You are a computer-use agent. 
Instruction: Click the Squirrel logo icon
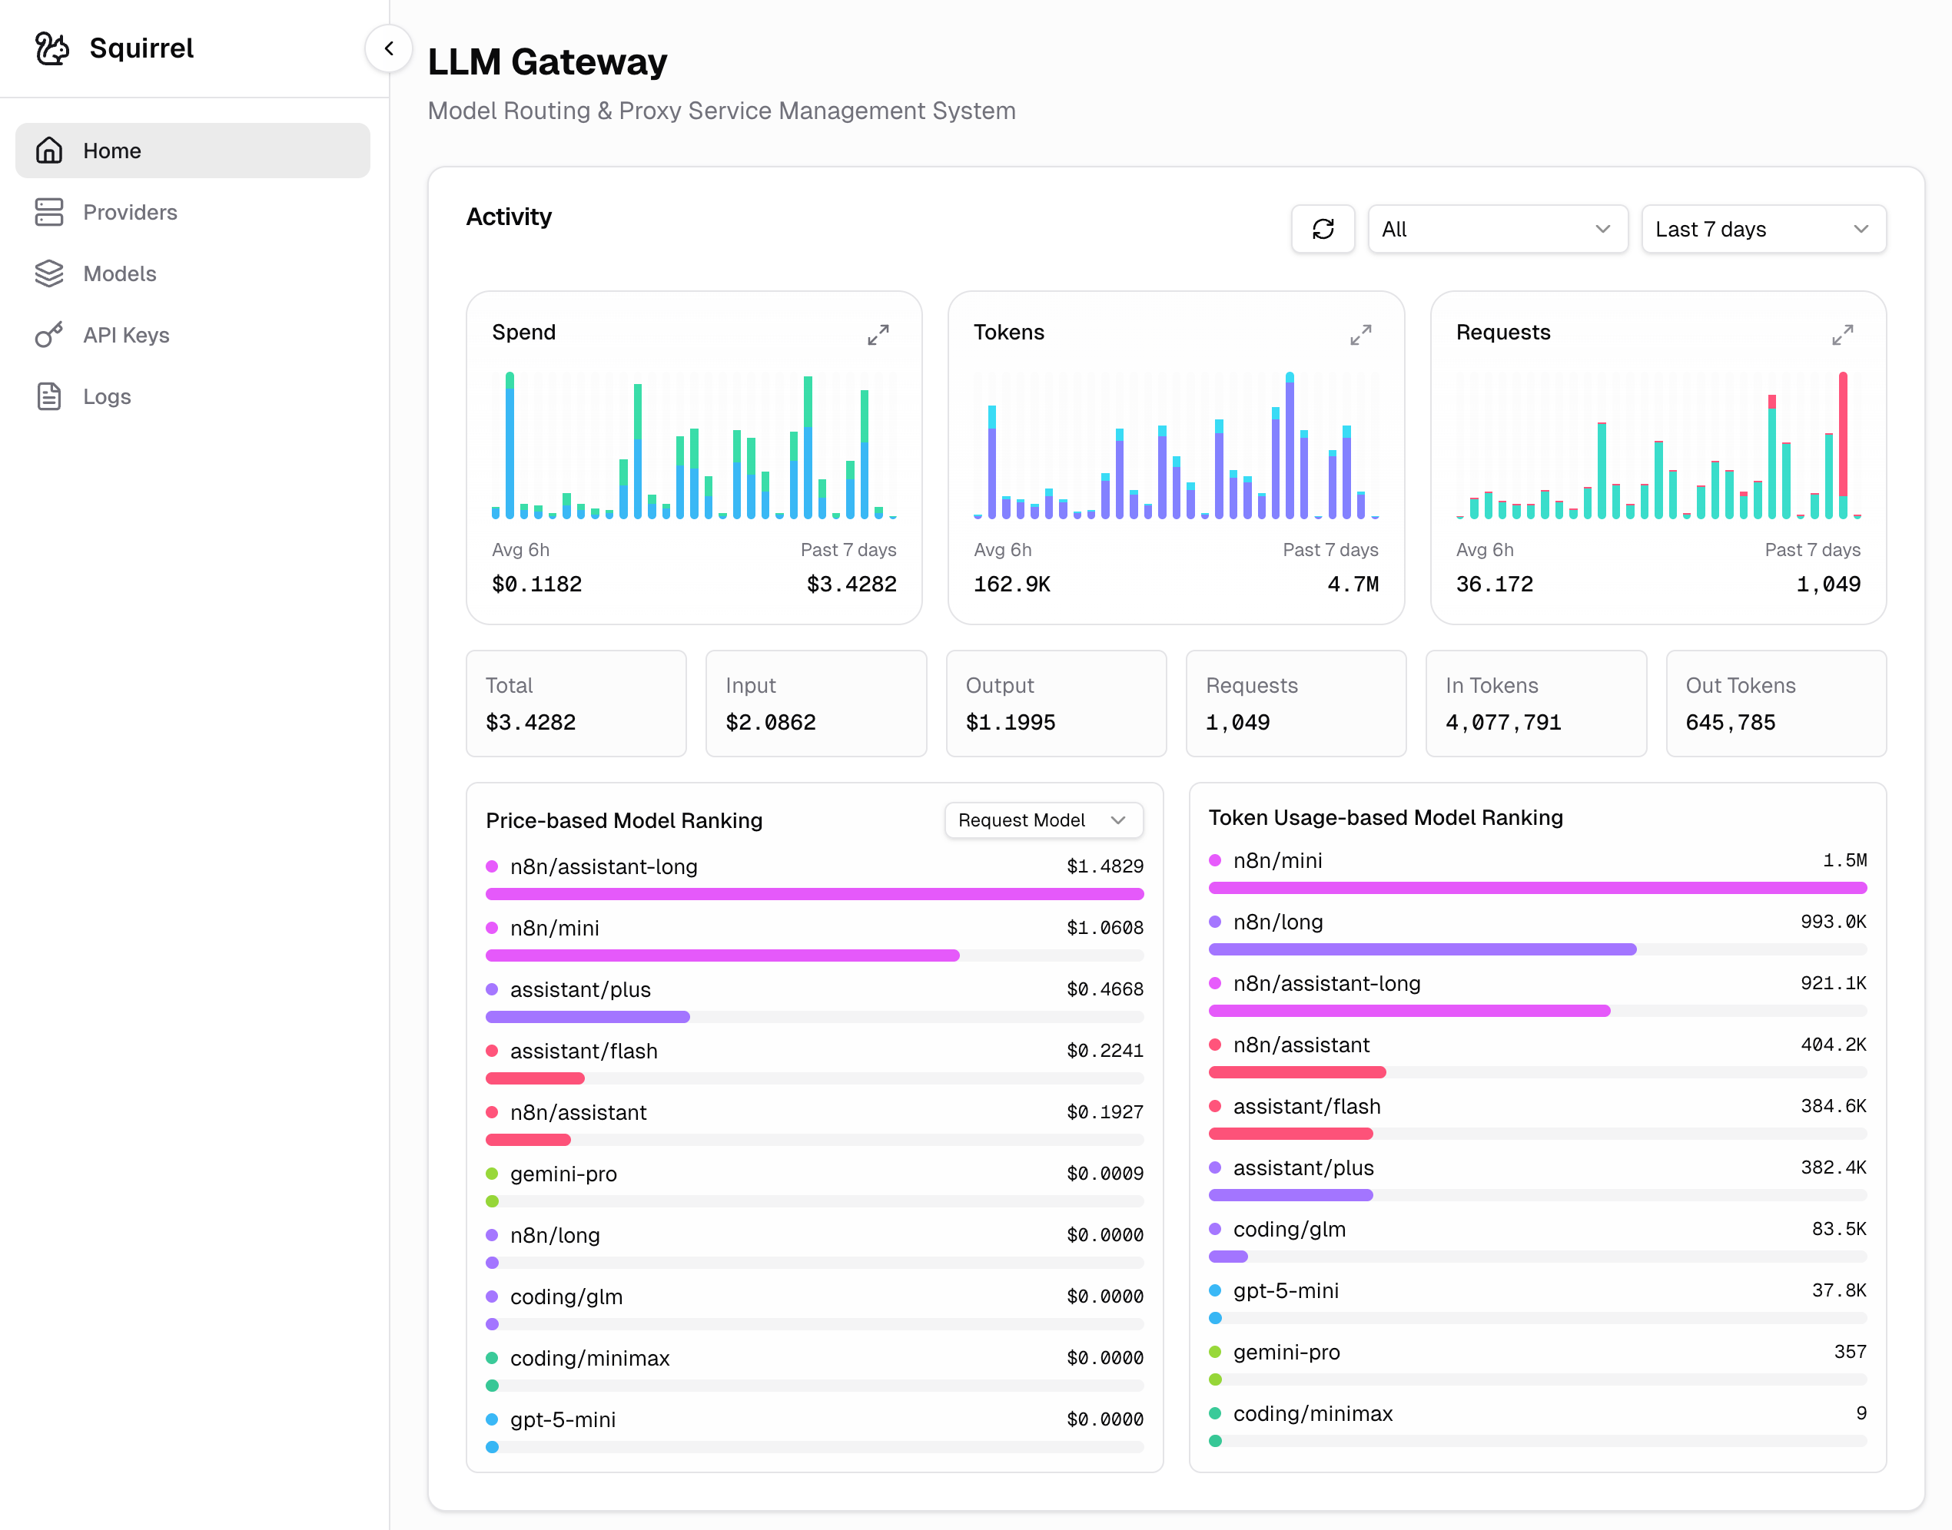(51, 48)
